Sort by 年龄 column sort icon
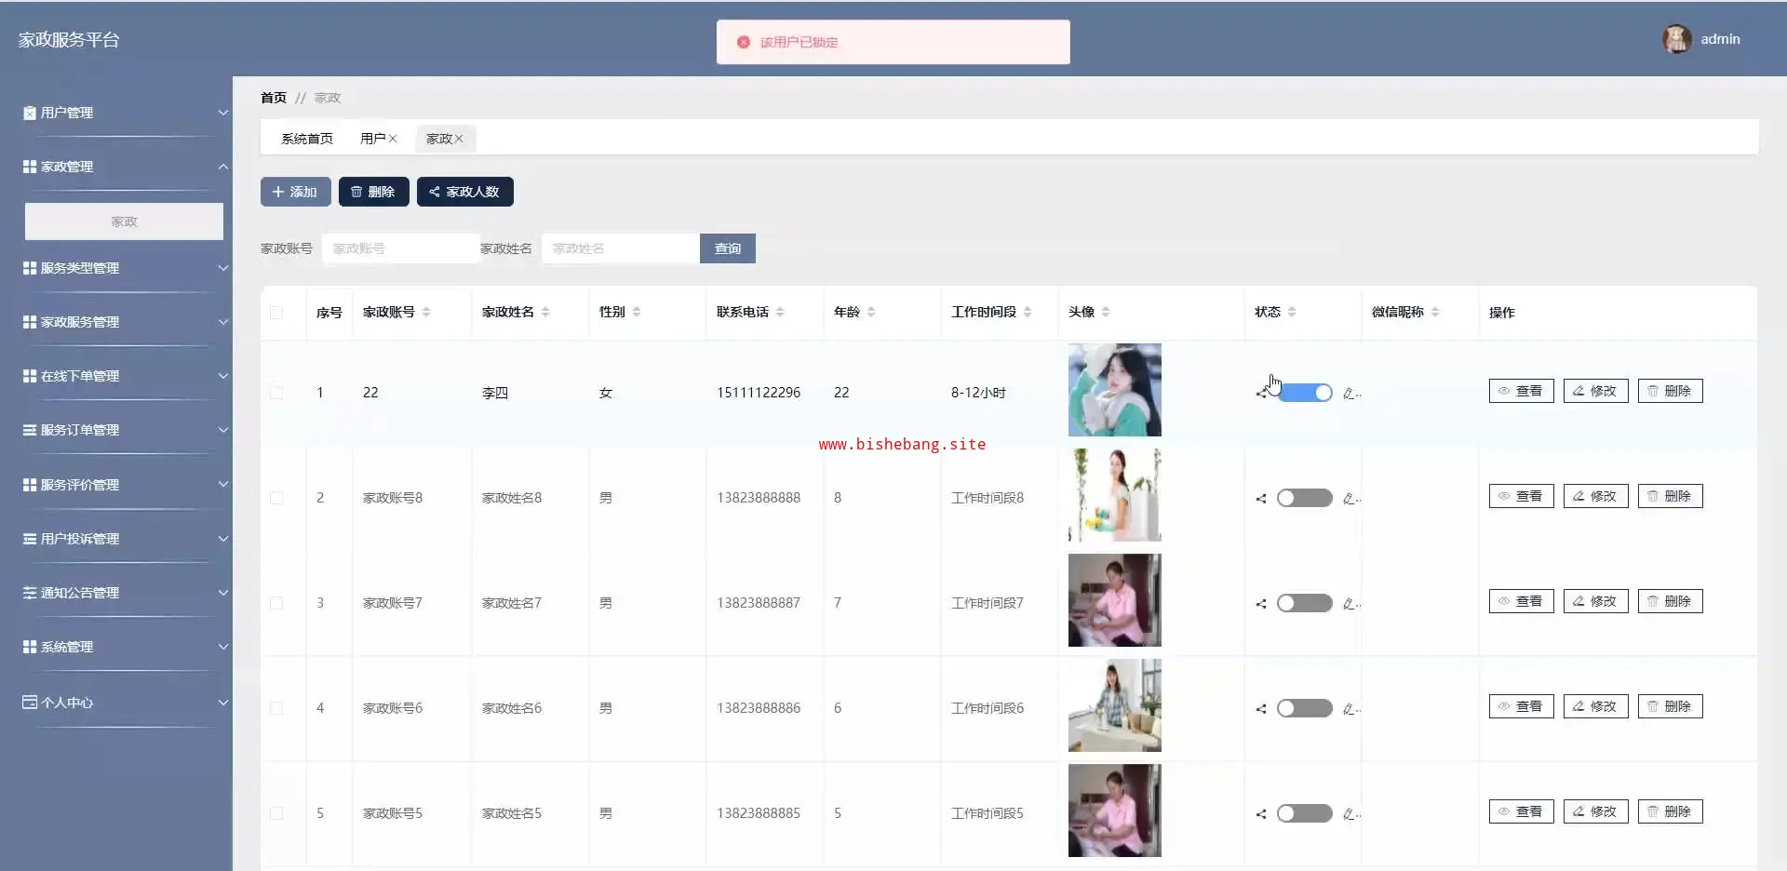This screenshot has width=1787, height=871. click(x=871, y=313)
